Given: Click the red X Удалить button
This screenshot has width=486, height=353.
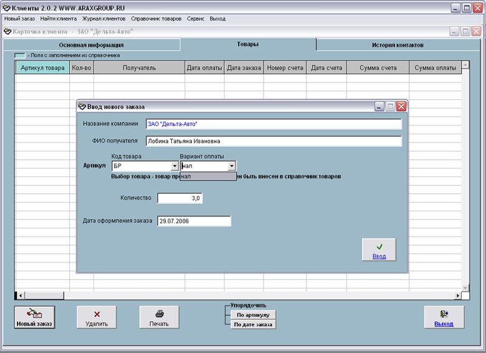Looking at the screenshot, I should (97, 317).
